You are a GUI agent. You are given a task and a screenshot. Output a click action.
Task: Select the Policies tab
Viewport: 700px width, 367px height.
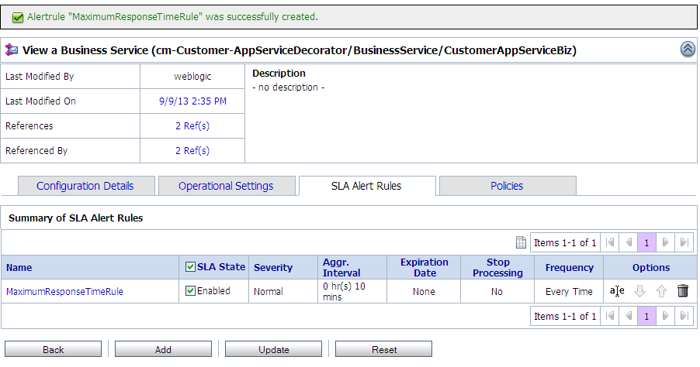pos(507,186)
